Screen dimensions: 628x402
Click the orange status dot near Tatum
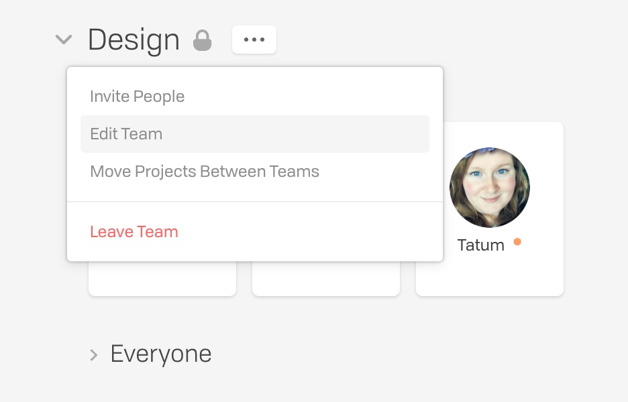[x=517, y=242]
